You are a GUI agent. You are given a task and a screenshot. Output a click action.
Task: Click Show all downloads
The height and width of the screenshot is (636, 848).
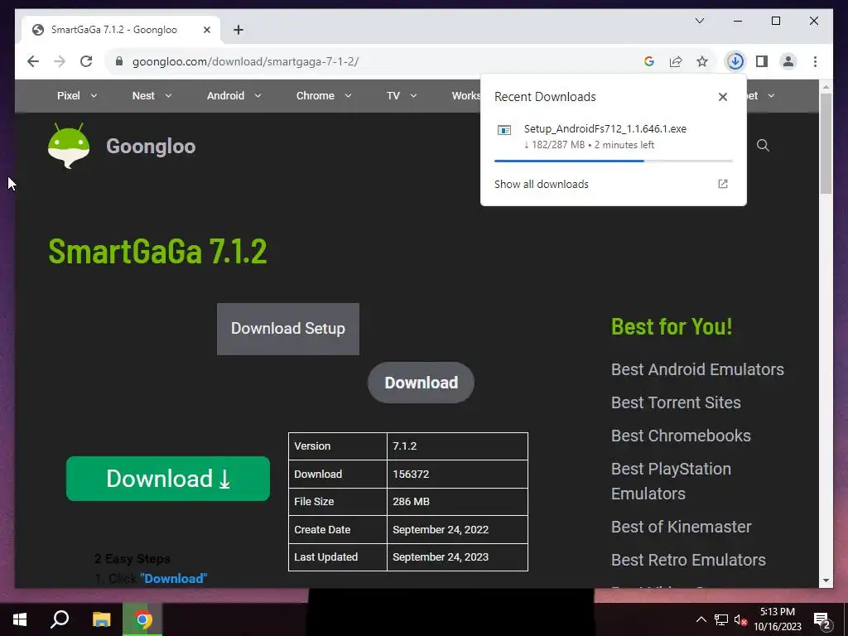tap(542, 184)
